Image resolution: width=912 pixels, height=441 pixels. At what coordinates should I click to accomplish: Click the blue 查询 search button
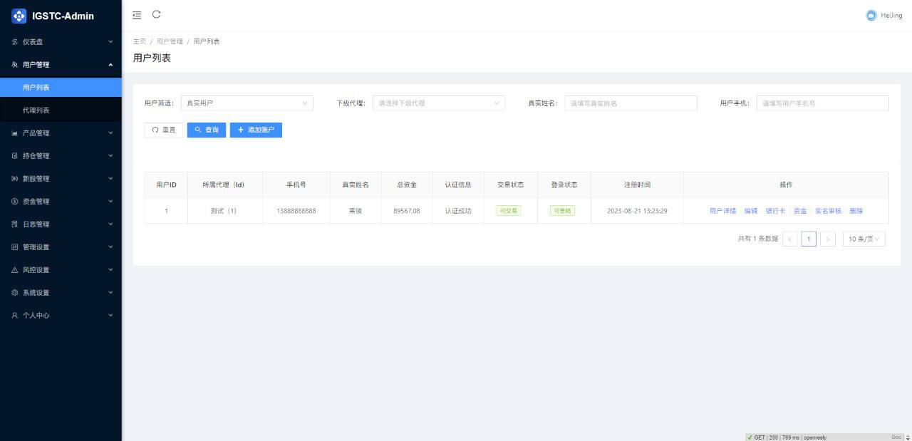(x=206, y=130)
